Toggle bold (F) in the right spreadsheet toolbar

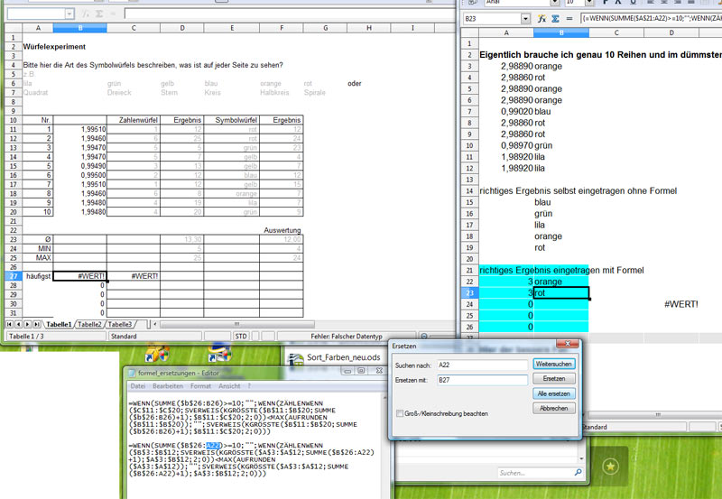(x=605, y=3)
